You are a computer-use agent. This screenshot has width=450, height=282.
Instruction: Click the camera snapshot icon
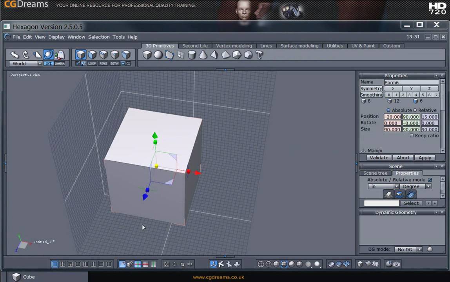click(396, 264)
